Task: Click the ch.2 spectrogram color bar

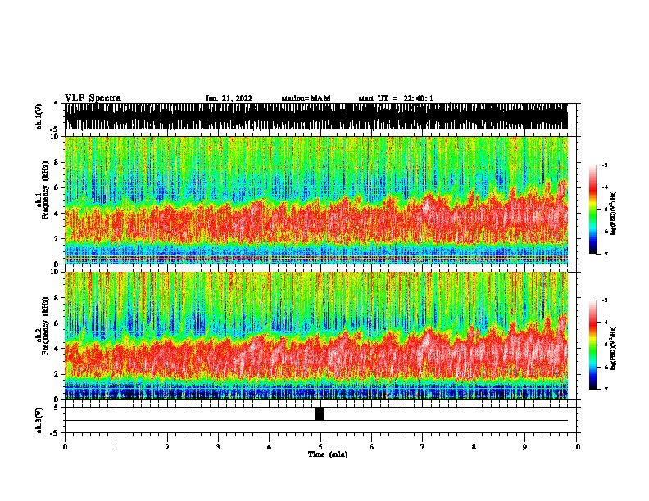Action: [592, 345]
